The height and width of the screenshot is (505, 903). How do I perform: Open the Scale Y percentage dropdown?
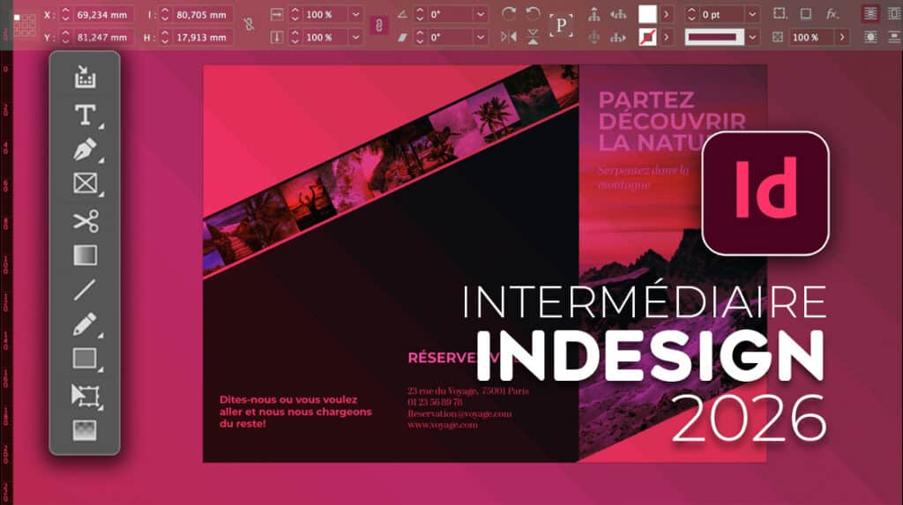(x=356, y=37)
